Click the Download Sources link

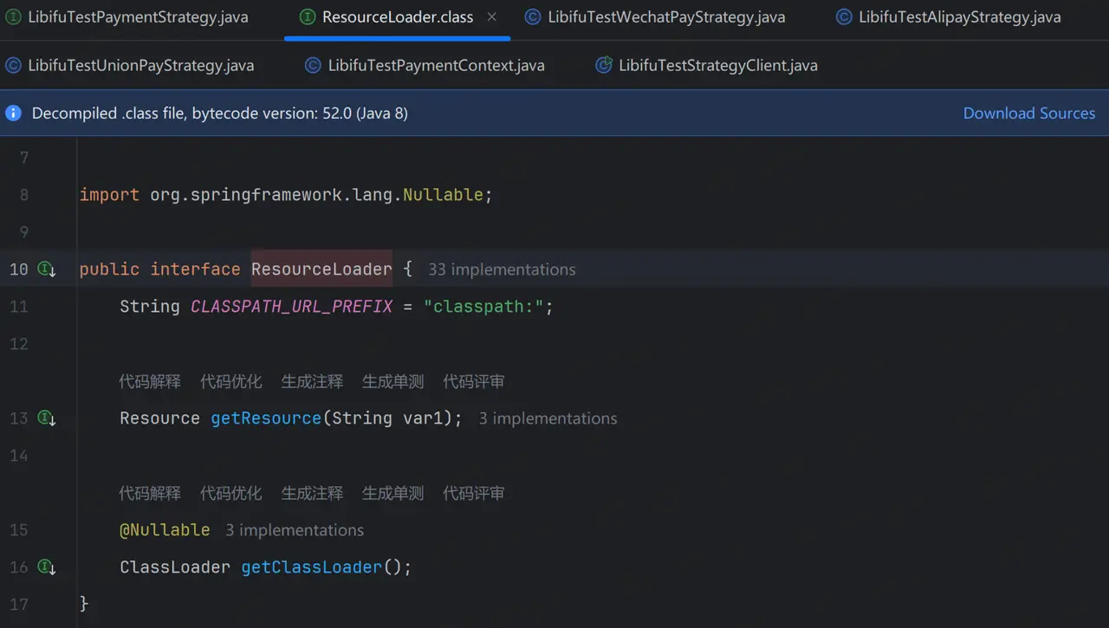pos(1029,113)
